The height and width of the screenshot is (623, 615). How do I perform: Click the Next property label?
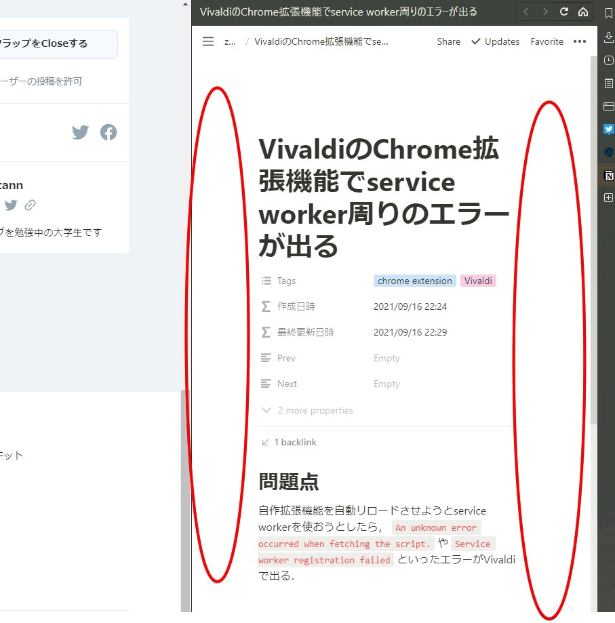click(x=279, y=384)
